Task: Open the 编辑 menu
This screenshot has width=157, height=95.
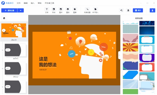Action: click(26, 3)
